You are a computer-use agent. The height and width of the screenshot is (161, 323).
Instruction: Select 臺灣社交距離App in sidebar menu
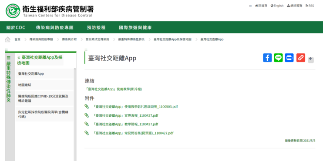(x=44, y=74)
